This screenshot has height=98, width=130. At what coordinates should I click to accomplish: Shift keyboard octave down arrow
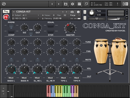click(4, 94)
